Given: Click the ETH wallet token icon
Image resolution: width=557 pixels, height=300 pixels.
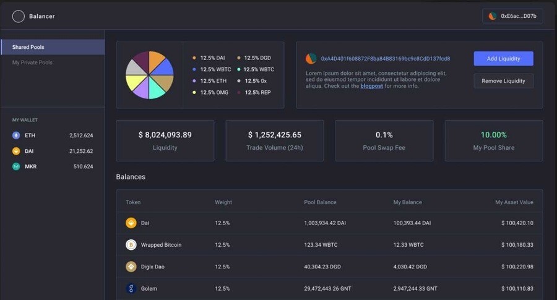Looking at the screenshot, I should click(x=16, y=135).
